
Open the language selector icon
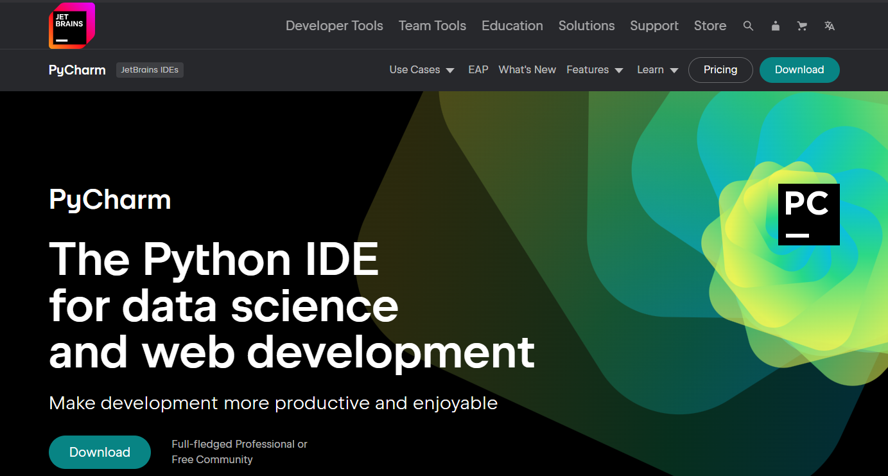coord(830,26)
